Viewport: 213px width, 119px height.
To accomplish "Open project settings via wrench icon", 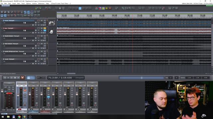I will 12,12.
